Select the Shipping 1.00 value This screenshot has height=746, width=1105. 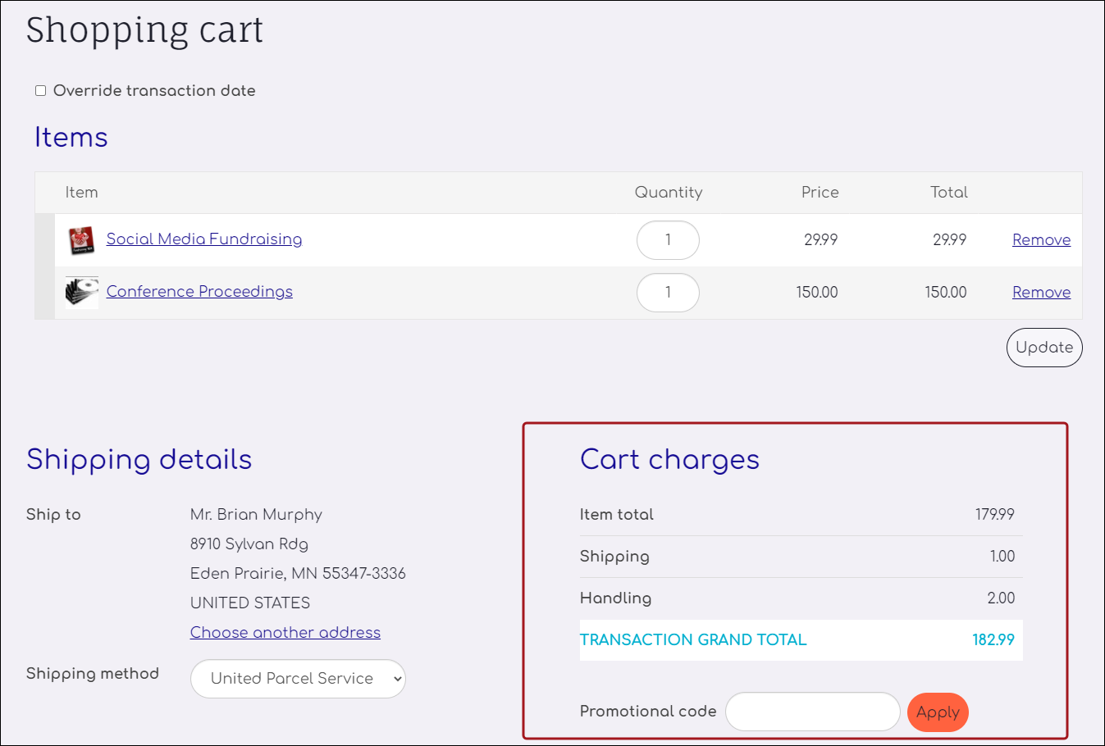point(1002,556)
